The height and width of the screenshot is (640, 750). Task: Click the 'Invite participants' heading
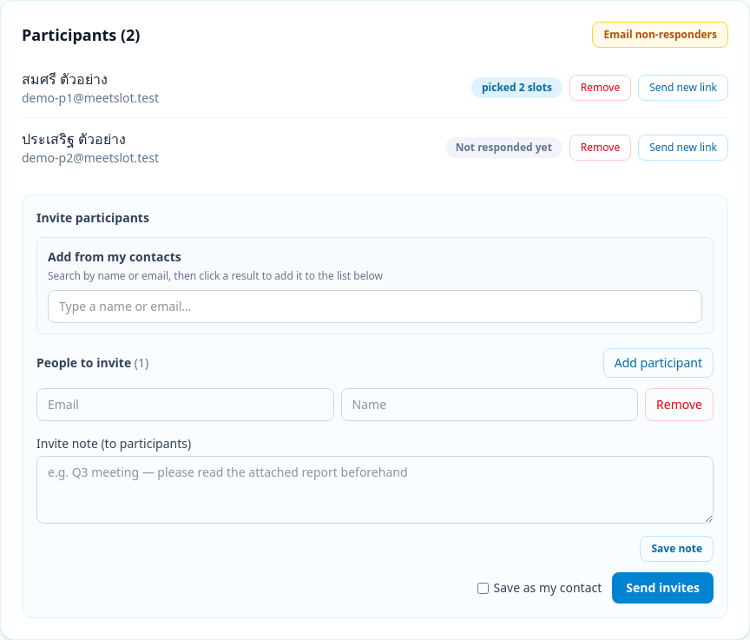pyautogui.click(x=93, y=218)
